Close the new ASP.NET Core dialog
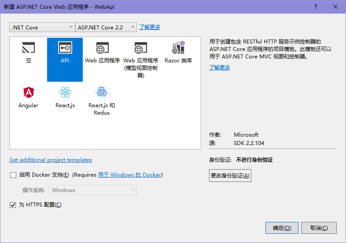Image resolution: width=346 pixels, height=243 pixels. 335,7
